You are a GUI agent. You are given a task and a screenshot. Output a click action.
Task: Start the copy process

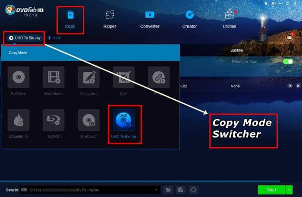click(x=271, y=190)
